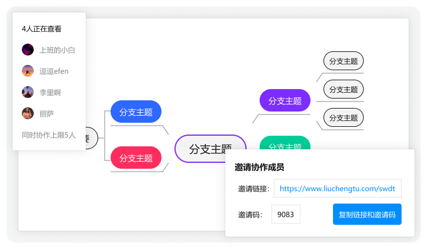Select the middle white 分支主题 sub-node
Viewport: 427px width, 249px height.
coord(343,89)
